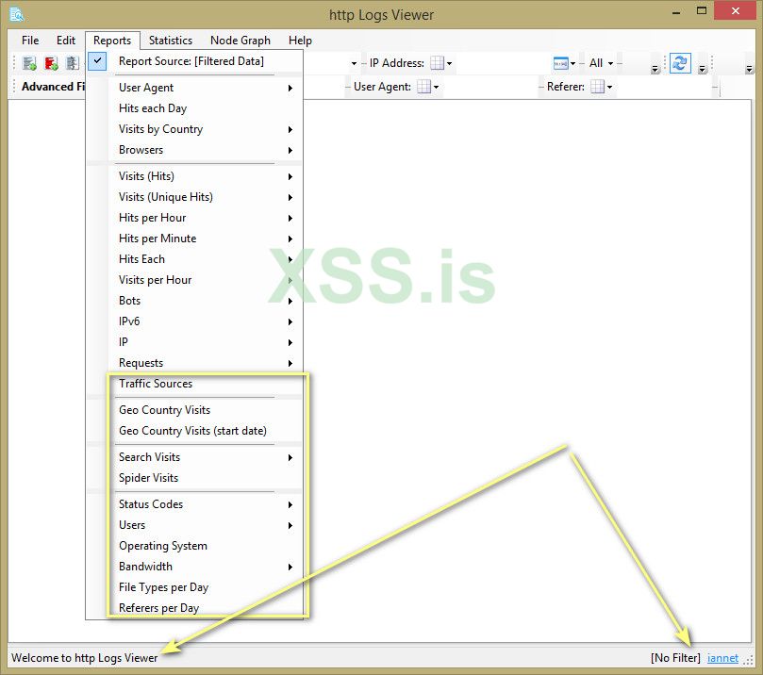Close the http Logs Viewer window
Viewport: 763px width, 675px height.
(736, 10)
